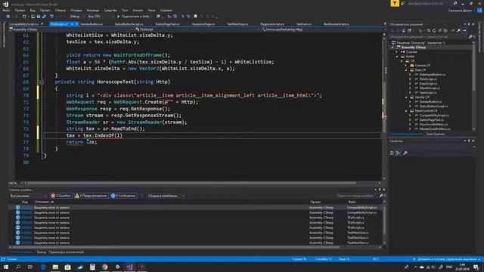Screen dimensions: 484x272
Task: Click the Undo arrow in the toolbar
Action: click(52, 17)
